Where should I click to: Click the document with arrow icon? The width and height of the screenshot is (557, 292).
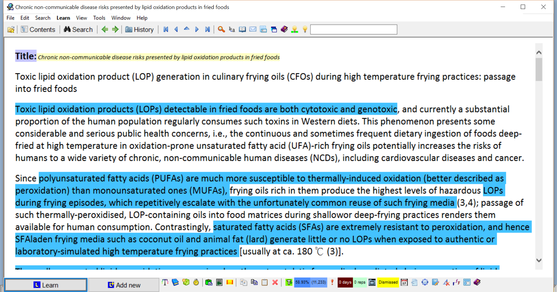[x=415, y=282]
